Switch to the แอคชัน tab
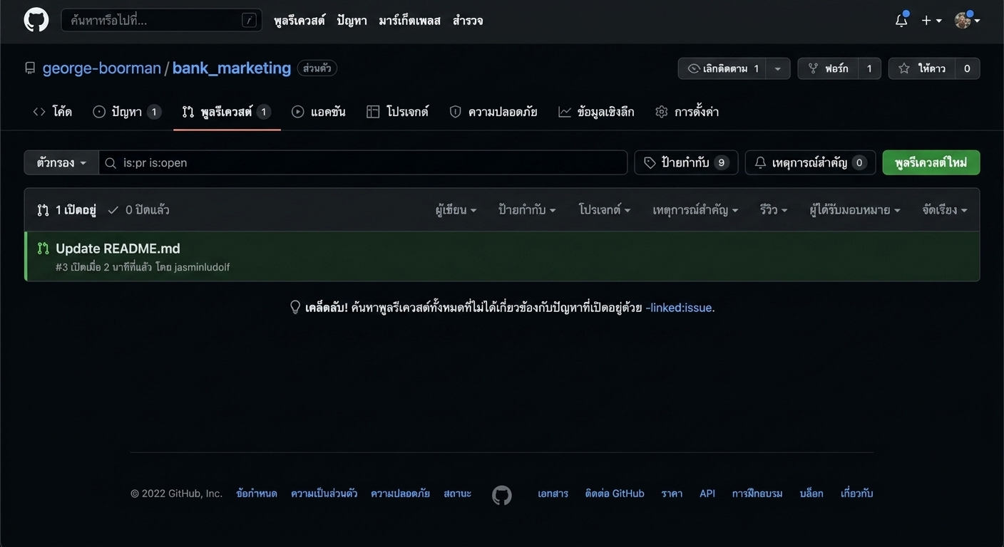Image resolution: width=1004 pixels, height=547 pixels. coord(319,112)
